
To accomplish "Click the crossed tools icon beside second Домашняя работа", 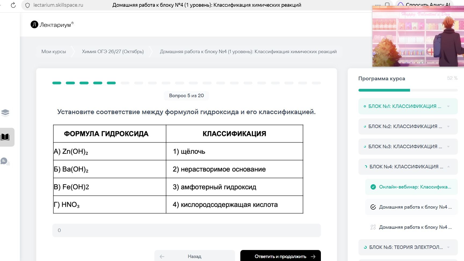I will pos(373,227).
